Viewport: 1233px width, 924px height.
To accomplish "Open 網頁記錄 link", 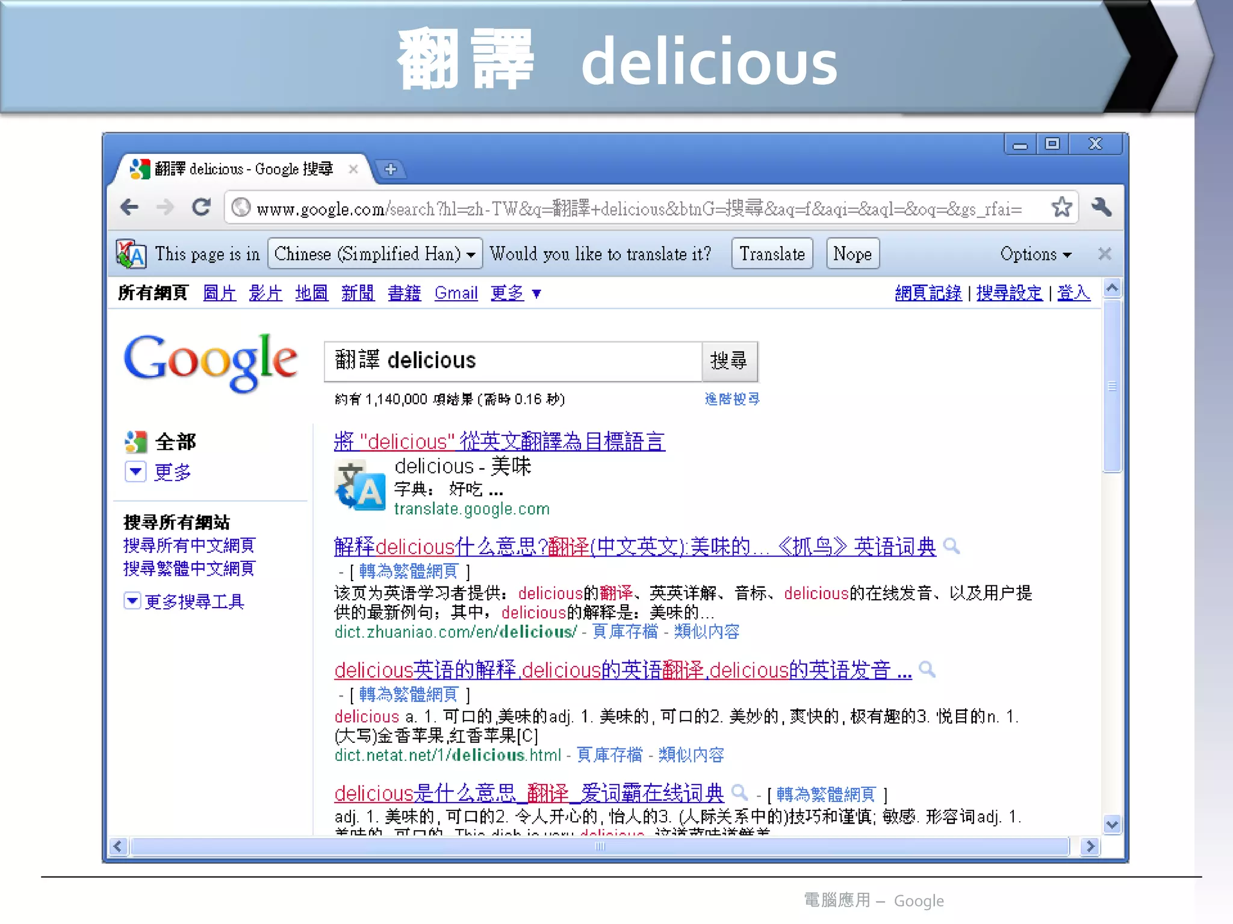I will pyautogui.click(x=928, y=293).
